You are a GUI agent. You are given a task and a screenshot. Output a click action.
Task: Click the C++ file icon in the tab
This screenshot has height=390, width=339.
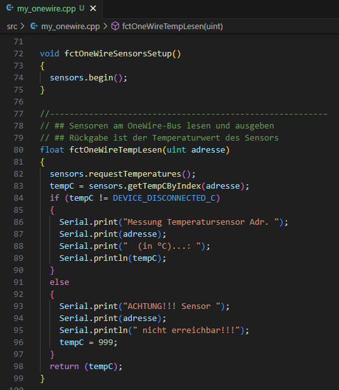pos(10,8)
